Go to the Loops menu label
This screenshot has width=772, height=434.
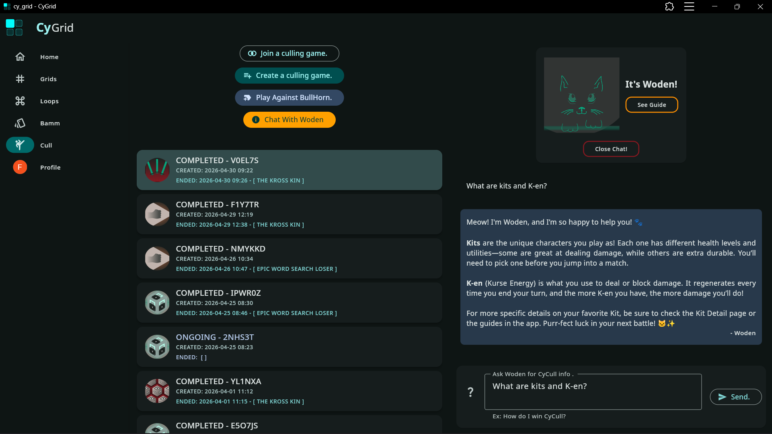tap(49, 101)
